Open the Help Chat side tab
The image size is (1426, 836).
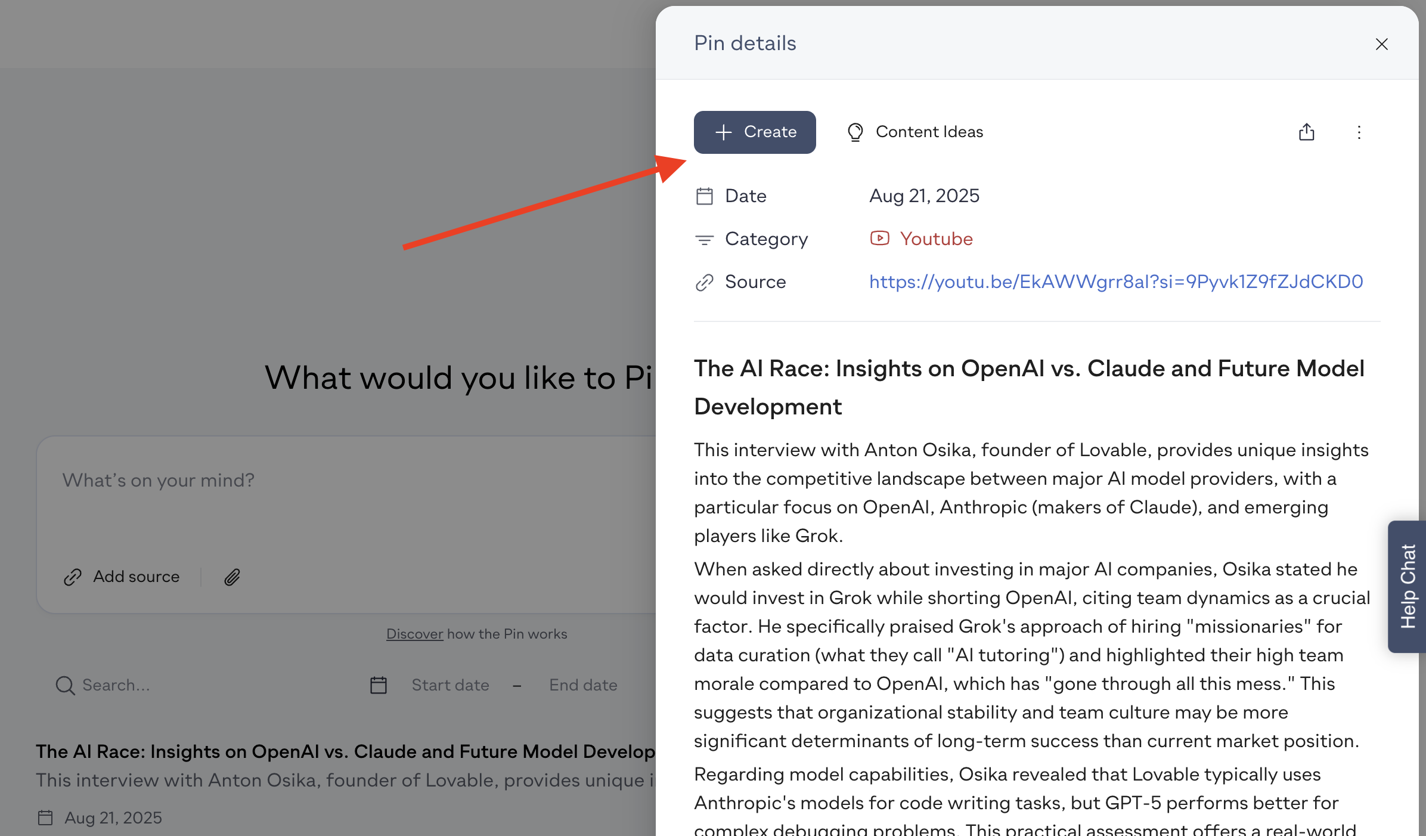pos(1407,586)
